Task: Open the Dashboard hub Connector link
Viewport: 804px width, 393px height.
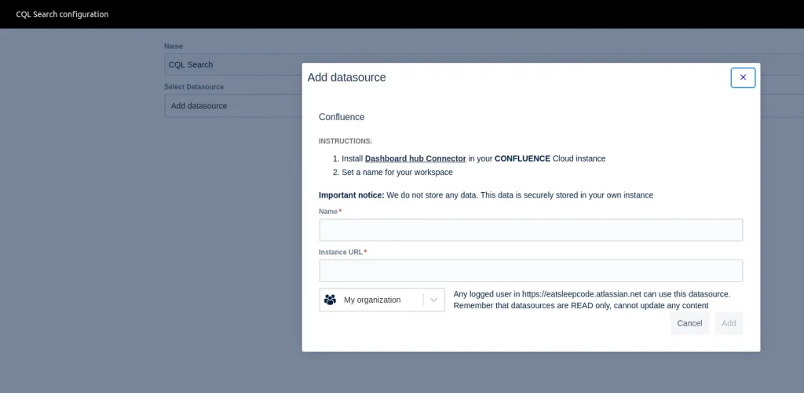Action: click(x=415, y=158)
